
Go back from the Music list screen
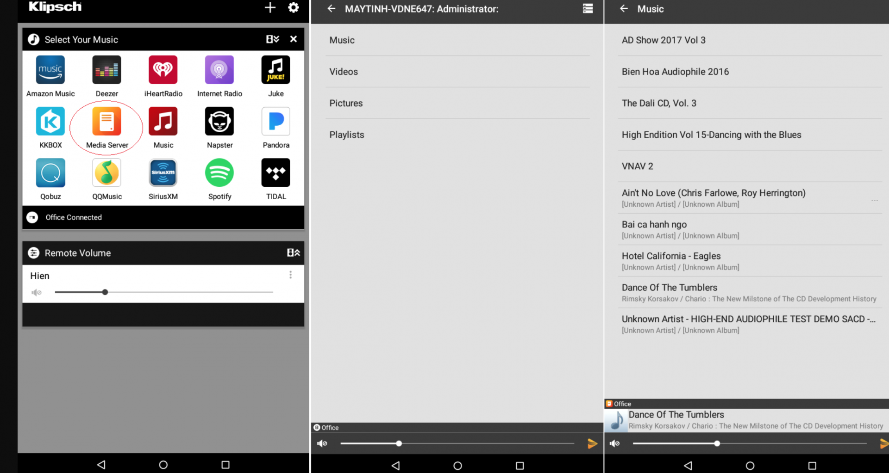coord(624,9)
